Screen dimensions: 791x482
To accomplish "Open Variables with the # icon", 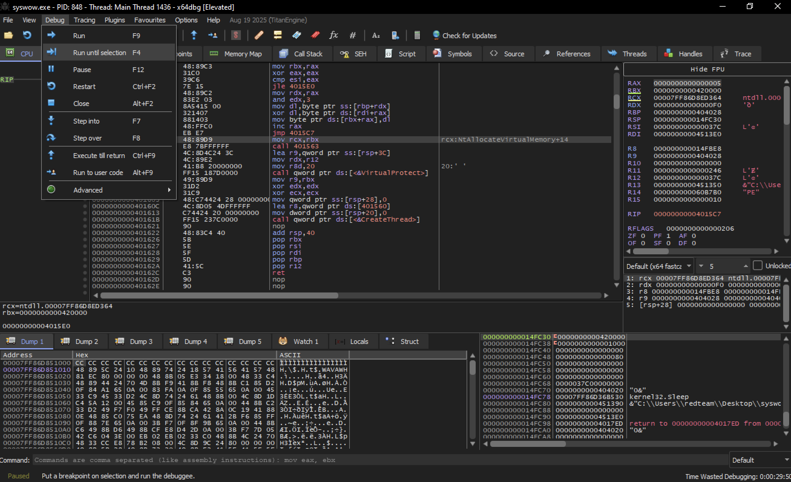I will pos(353,35).
